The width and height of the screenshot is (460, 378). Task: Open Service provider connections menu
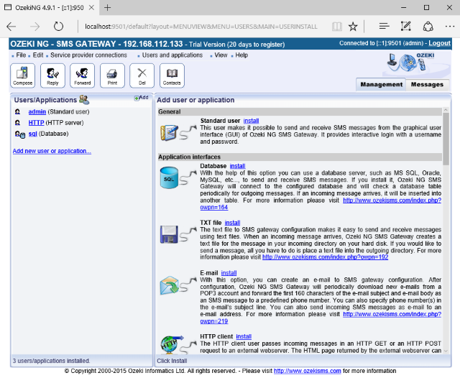[x=88, y=55]
